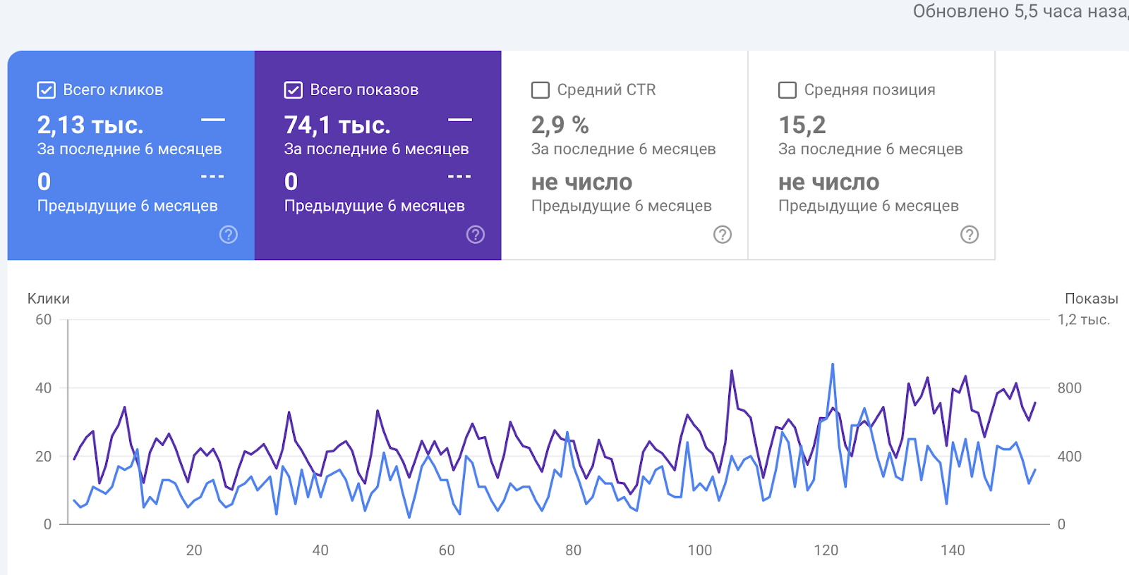Select the 74,1 тыс. impressions value
Image resolution: width=1129 pixels, height=575 pixels.
pos(337,125)
